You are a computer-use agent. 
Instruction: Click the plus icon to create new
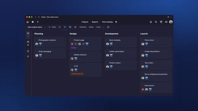[x=38, y=22]
